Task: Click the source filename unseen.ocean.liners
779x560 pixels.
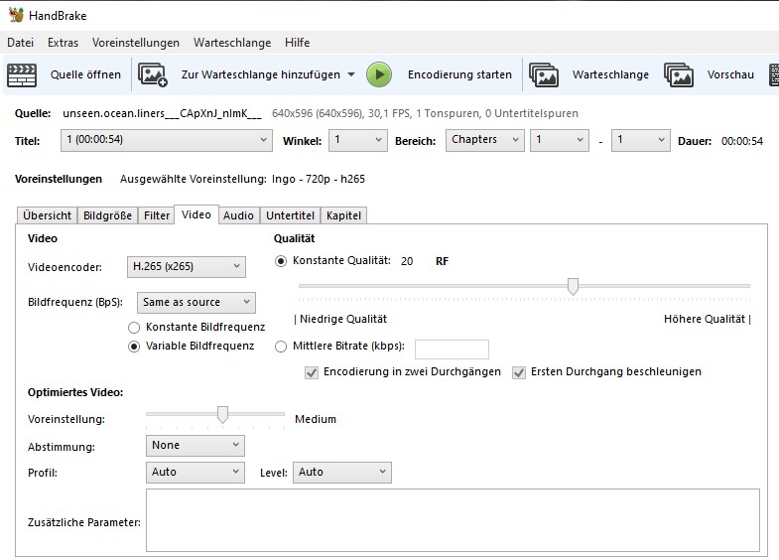Action: point(162,114)
